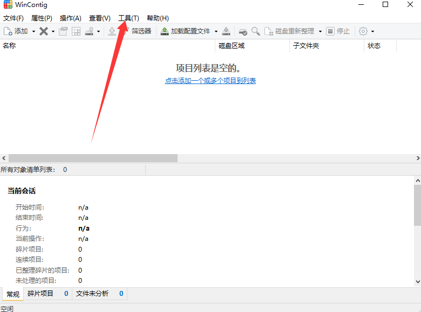
Task: Expand the 添加 dropdown arrow
Action: [x=33, y=31]
